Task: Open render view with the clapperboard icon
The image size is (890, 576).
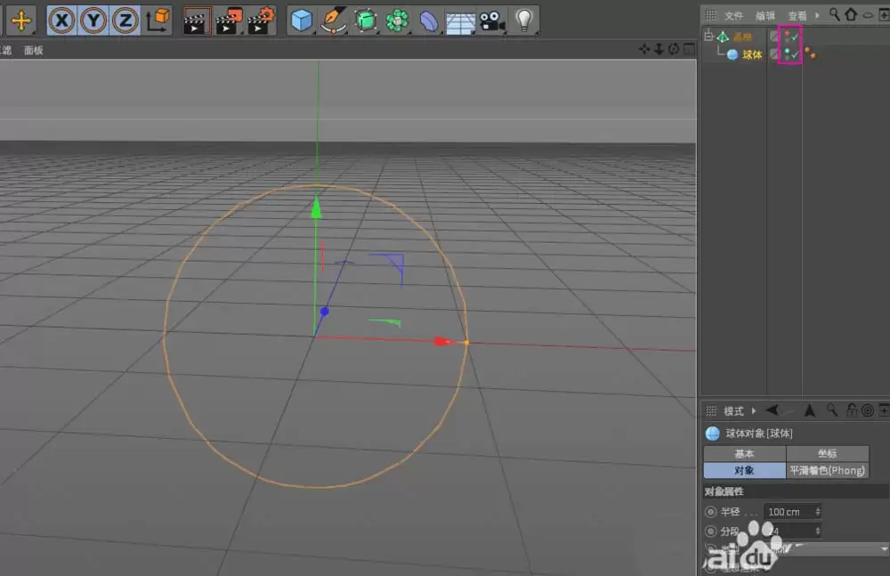Action: click(198, 19)
